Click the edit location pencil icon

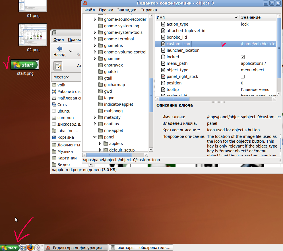coord(58,66)
